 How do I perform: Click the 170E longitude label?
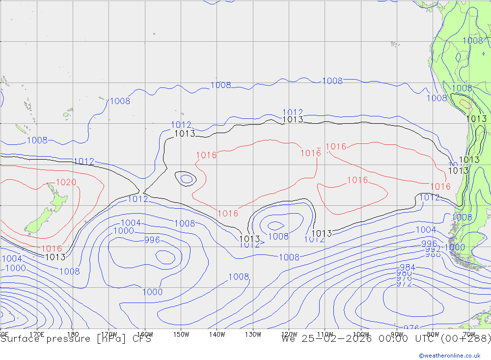pos(37,334)
